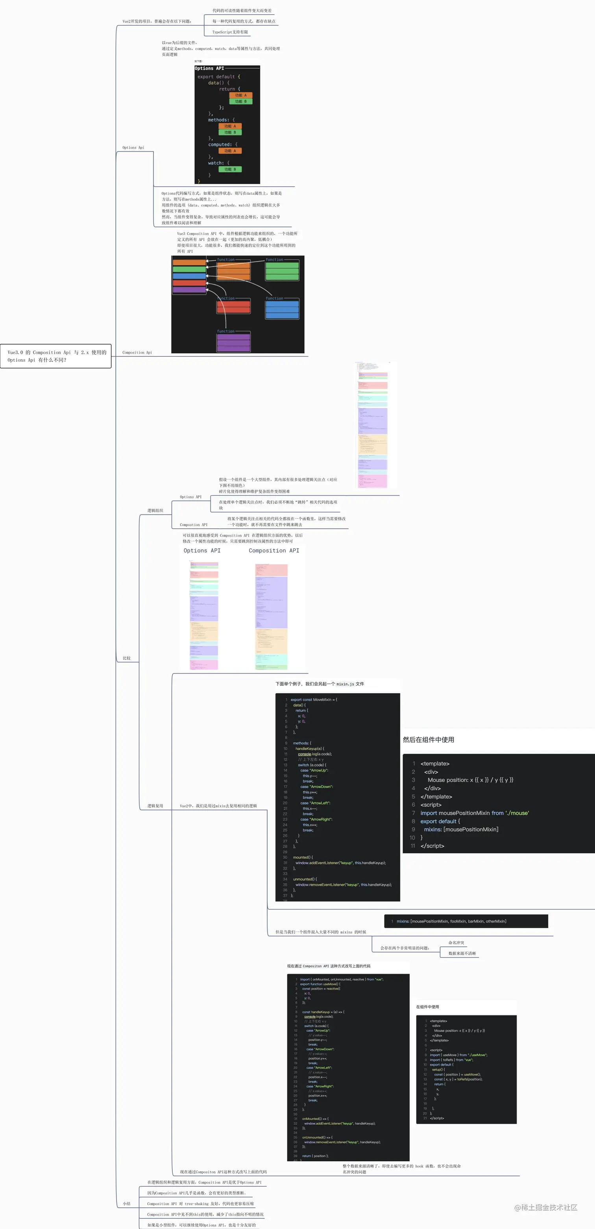Open the Options API vs Composition API comparison image
This screenshot has height=1229, width=595.
coord(242,609)
